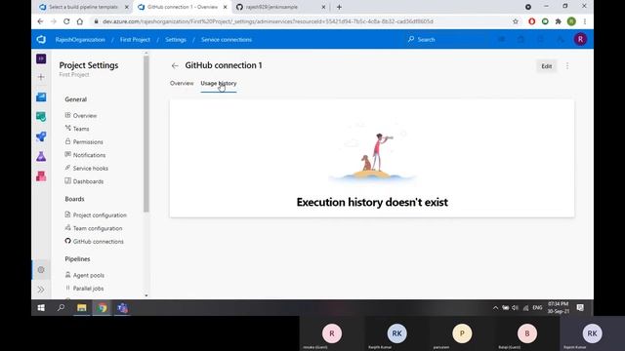This screenshot has width=625, height=351.
Task: Open Windows Start menu
Action: point(41,308)
